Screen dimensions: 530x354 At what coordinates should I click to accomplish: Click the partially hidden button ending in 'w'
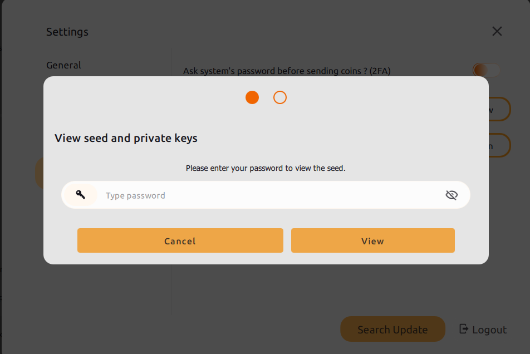[500, 109]
